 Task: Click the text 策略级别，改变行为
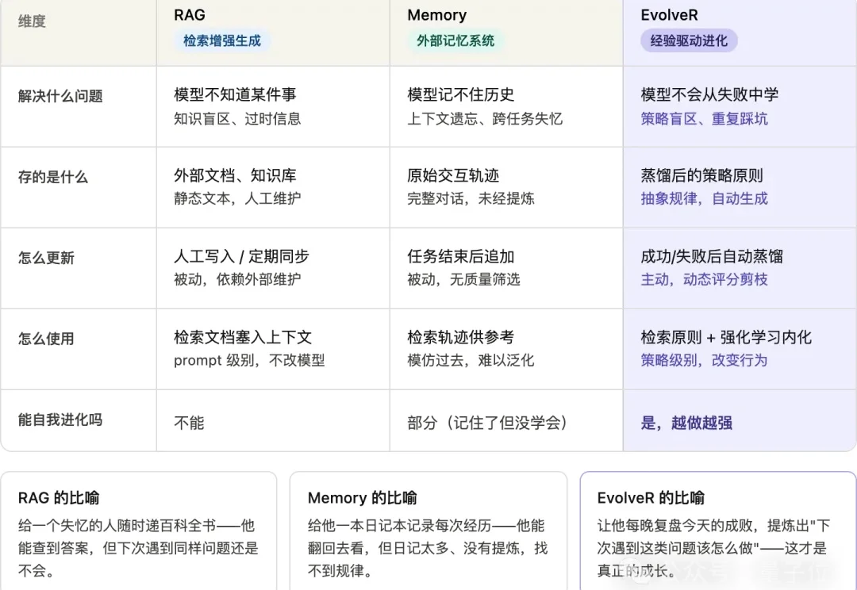tap(704, 360)
